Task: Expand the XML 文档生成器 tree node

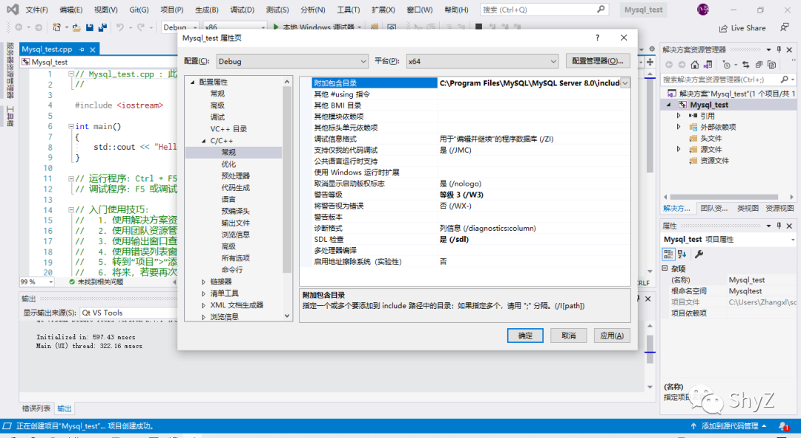Action: pyautogui.click(x=204, y=305)
